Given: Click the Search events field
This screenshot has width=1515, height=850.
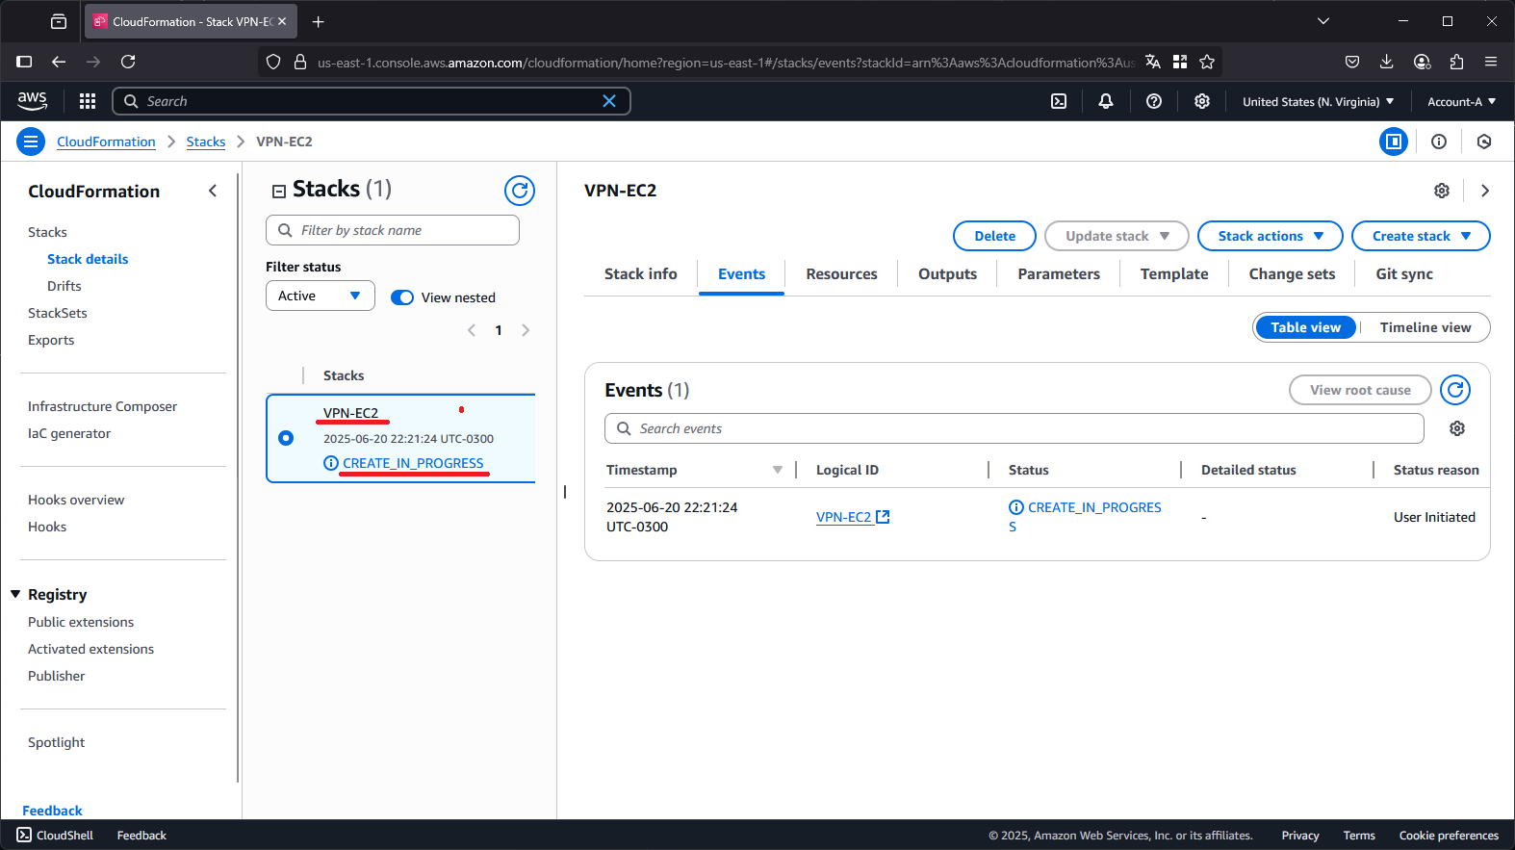Looking at the screenshot, I should [x=1014, y=428].
